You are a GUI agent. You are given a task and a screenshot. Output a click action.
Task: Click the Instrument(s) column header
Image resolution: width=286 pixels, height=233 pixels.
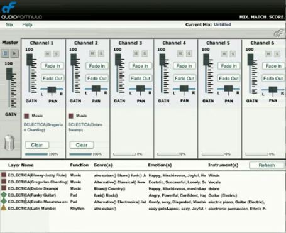223,165
